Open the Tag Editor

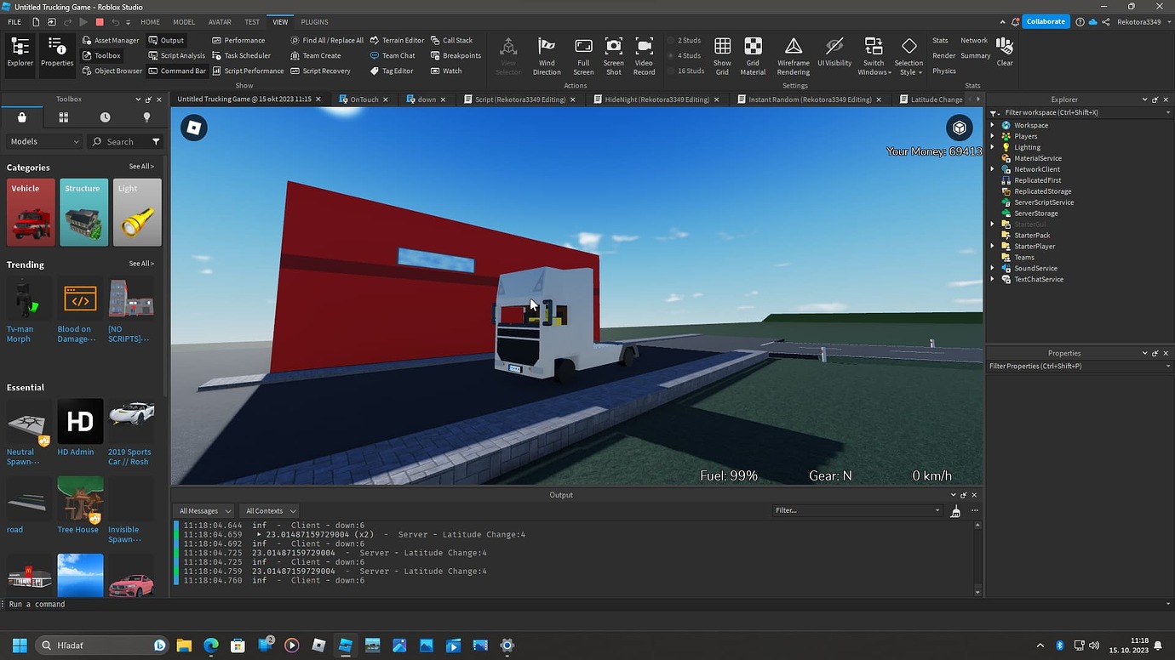393,71
